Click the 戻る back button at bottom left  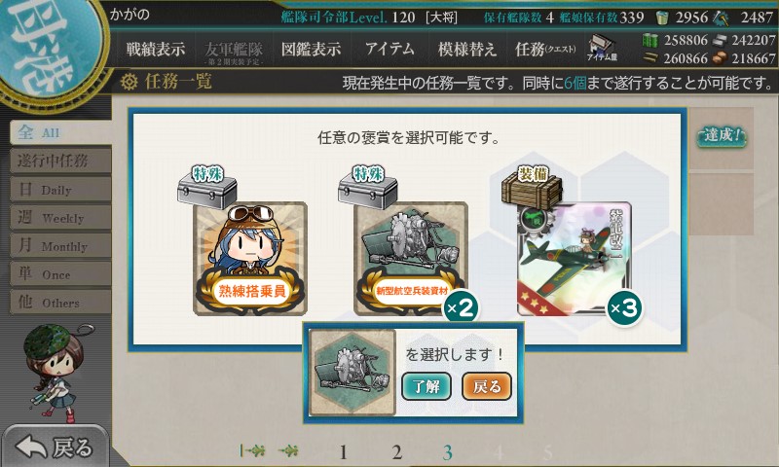pos(55,447)
